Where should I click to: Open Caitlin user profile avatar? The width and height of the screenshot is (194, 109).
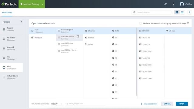(182, 4)
